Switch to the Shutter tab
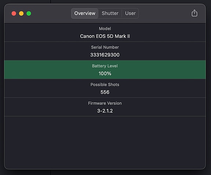 click(110, 13)
